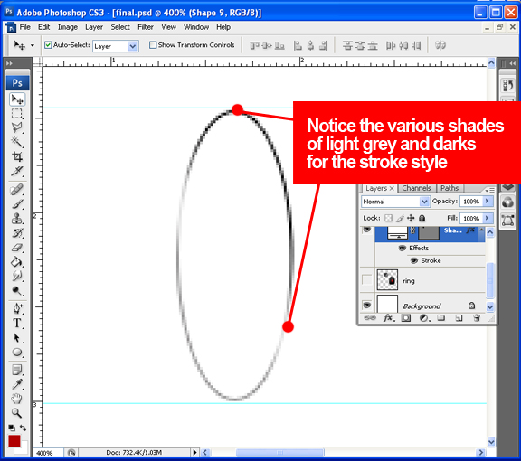Create a new layer icon

(x=459, y=318)
